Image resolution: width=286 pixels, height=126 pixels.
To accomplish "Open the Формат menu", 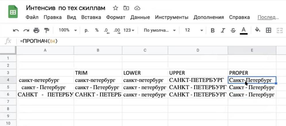I will pos(116,17).
